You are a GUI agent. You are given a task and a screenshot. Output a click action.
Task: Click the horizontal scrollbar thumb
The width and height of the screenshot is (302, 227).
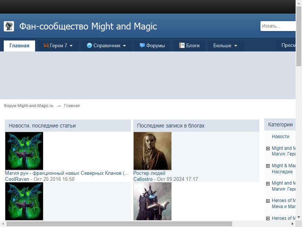tap(119, 224)
